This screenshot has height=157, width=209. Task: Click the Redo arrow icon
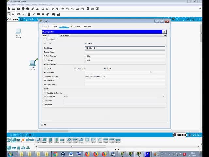57,9
